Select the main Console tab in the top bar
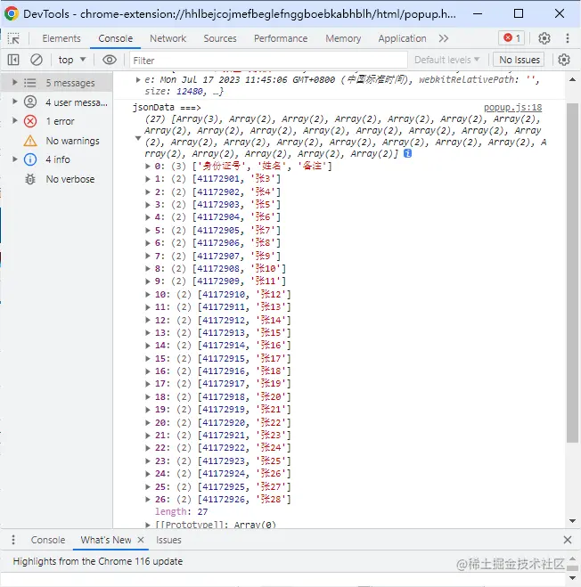This screenshot has width=581, height=587. pos(115,38)
